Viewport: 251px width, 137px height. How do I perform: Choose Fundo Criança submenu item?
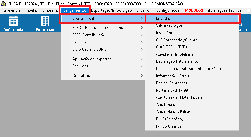pos(192,126)
